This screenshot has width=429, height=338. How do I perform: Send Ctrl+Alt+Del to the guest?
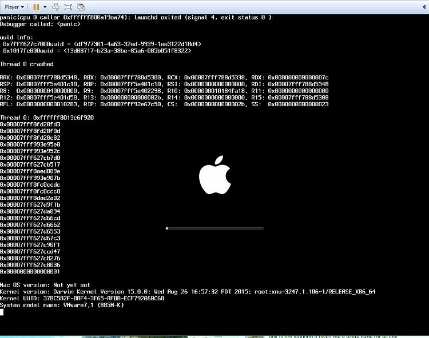point(56,7)
